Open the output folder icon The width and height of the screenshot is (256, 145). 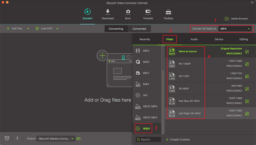coord(79,138)
